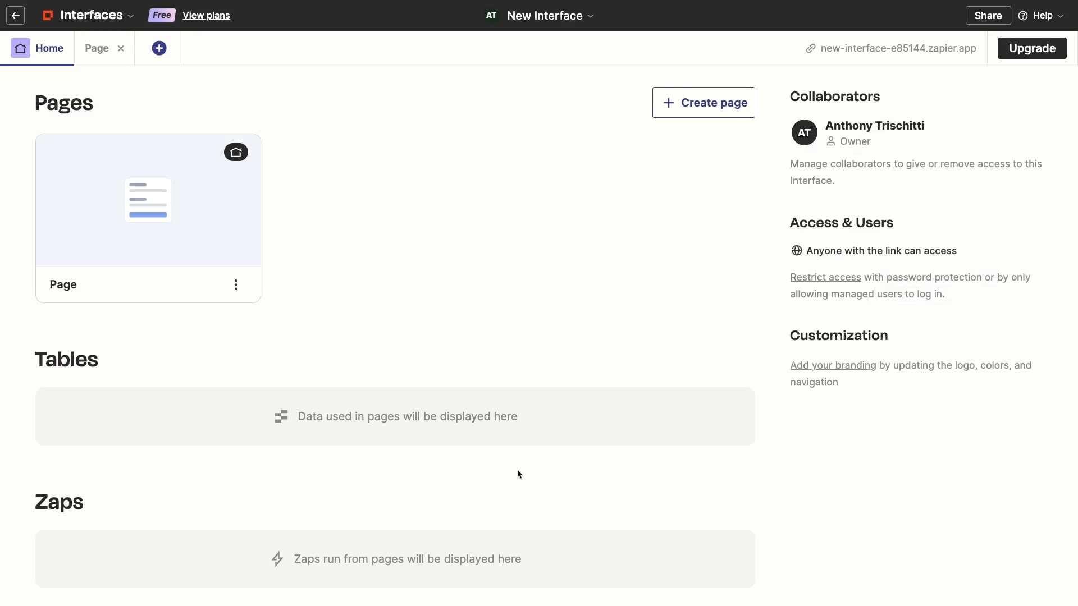Select the Page tab
This screenshot has width=1078, height=606.
tap(96, 47)
